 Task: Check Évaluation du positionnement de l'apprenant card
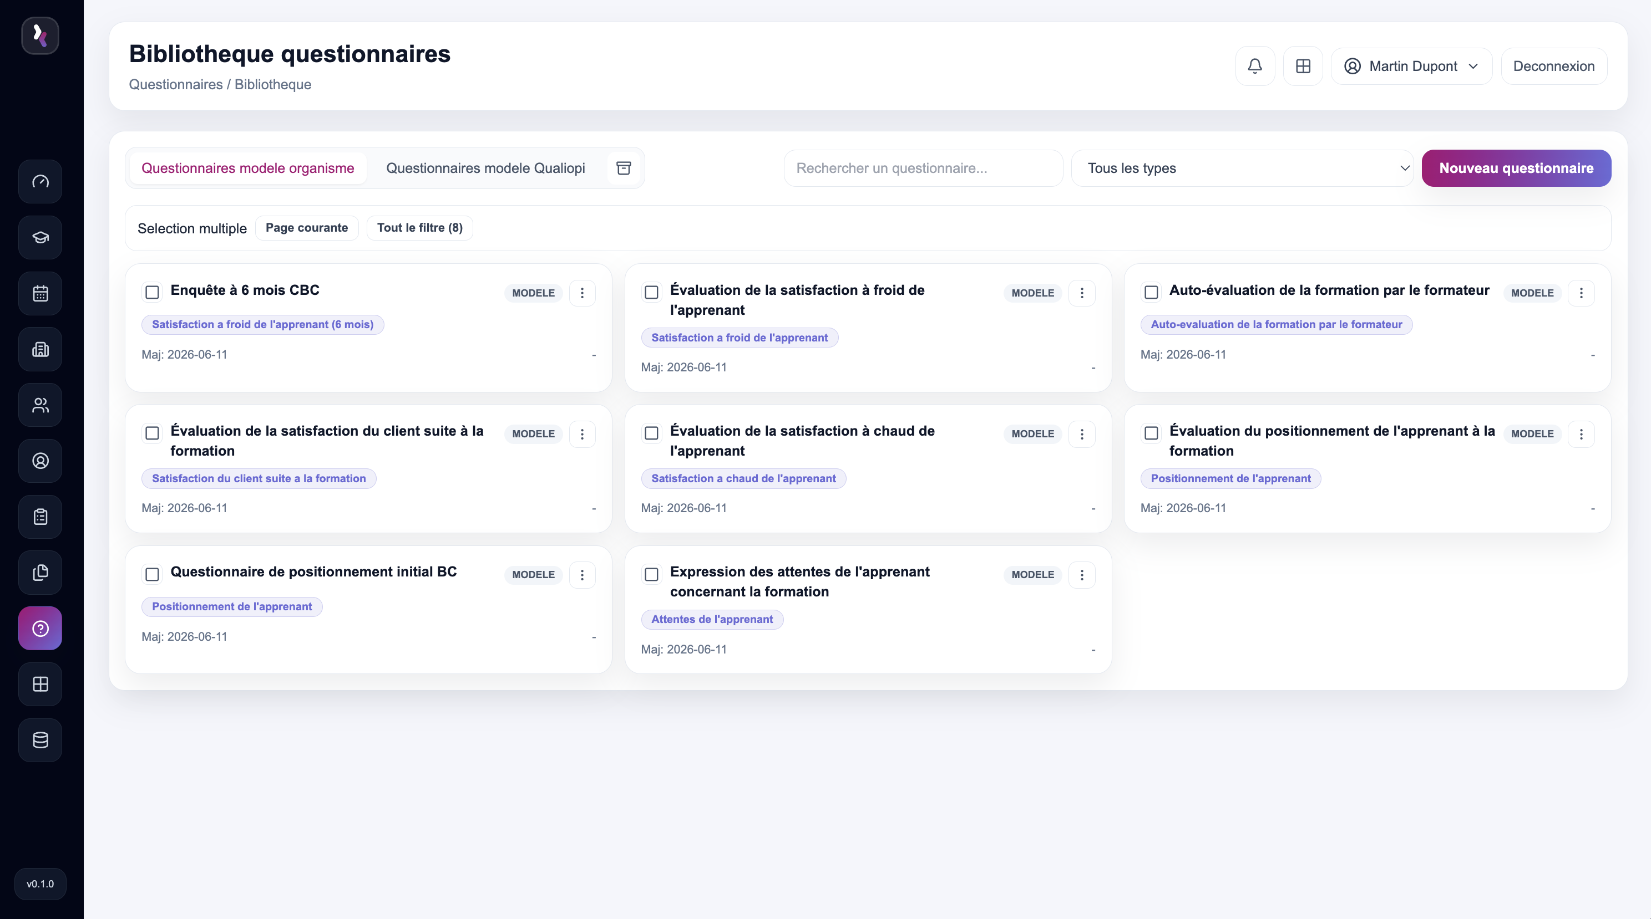pos(1151,433)
